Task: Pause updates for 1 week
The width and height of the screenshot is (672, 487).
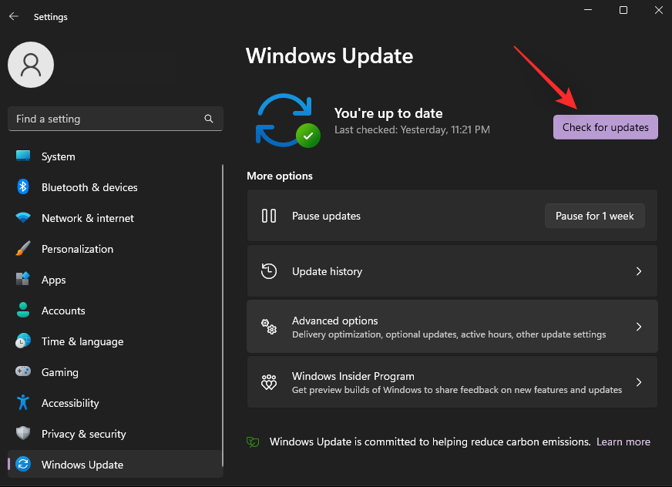Action: coord(594,216)
